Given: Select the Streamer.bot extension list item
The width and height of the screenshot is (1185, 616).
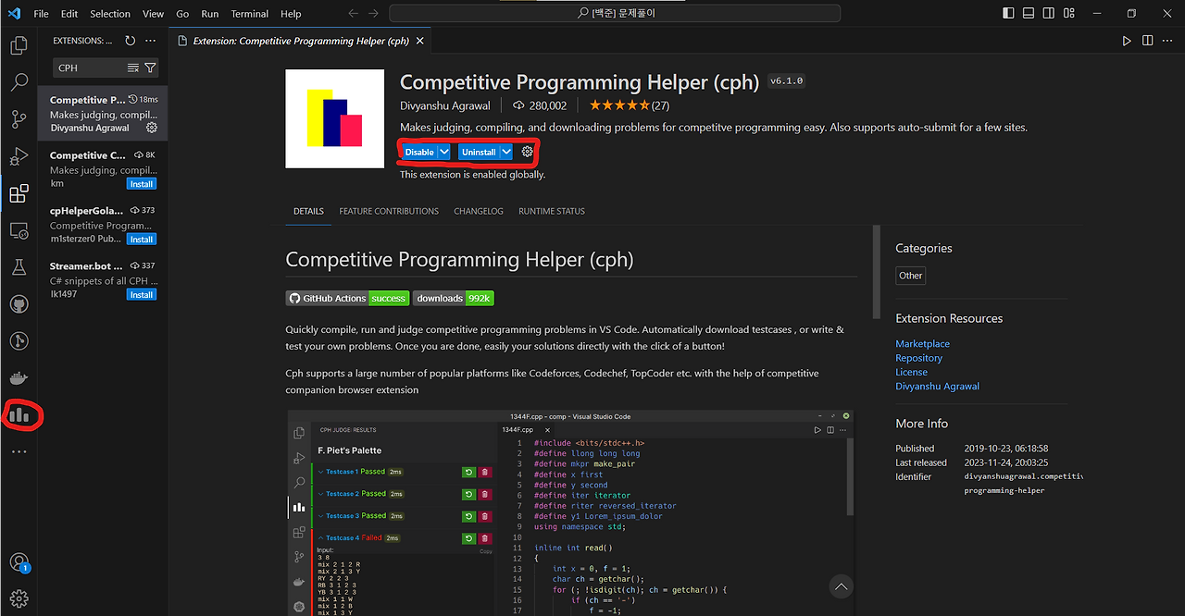Looking at the screenshot, I should coord(103,280).
